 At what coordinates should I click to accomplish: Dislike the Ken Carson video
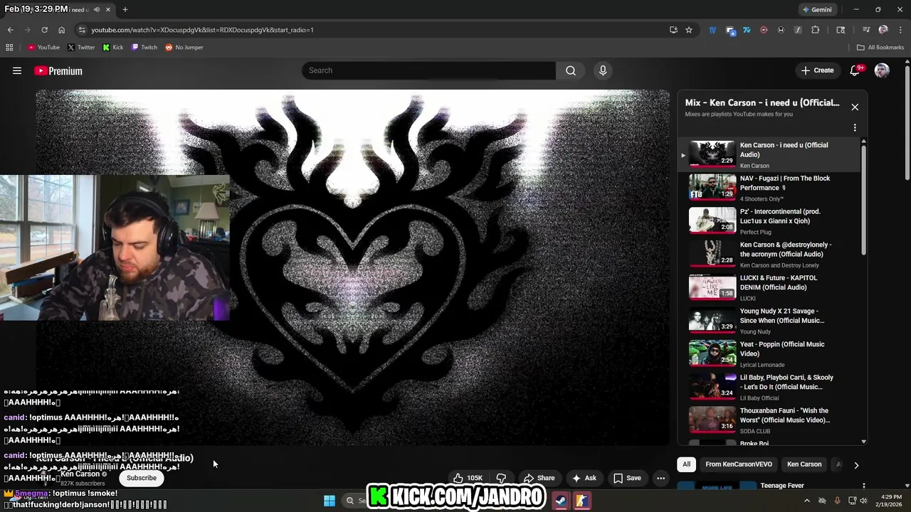501,478
